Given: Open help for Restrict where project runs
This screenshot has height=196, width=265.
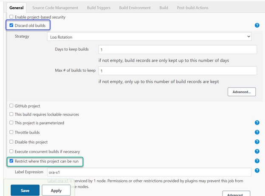Looking at the screenshot, I should [x=257, y=161].
